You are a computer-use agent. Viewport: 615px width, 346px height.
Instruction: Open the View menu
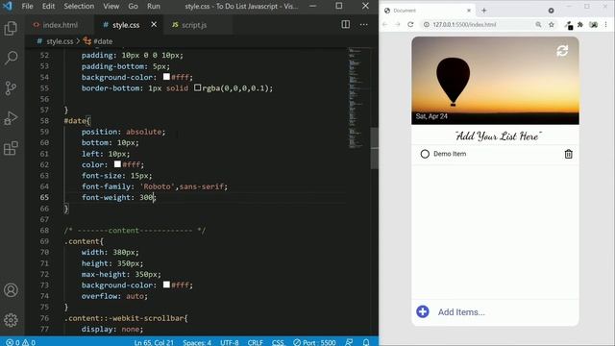point(111,7)
